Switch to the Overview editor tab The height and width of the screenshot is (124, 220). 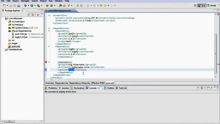[x=49, y=83]
